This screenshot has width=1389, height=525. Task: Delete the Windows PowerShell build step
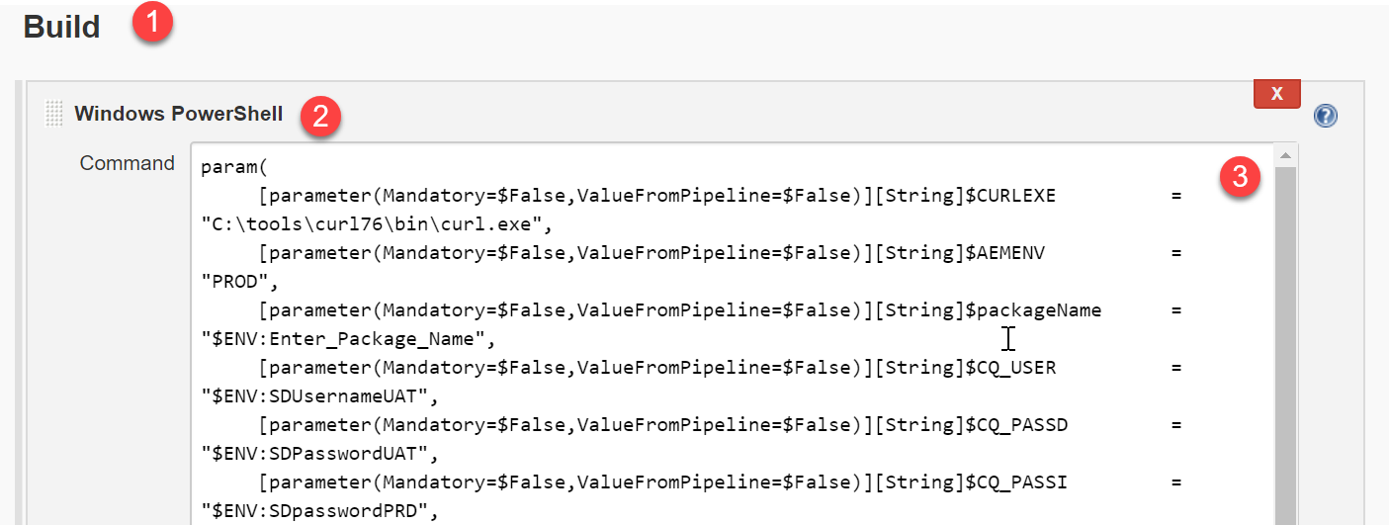(1276, 94)
